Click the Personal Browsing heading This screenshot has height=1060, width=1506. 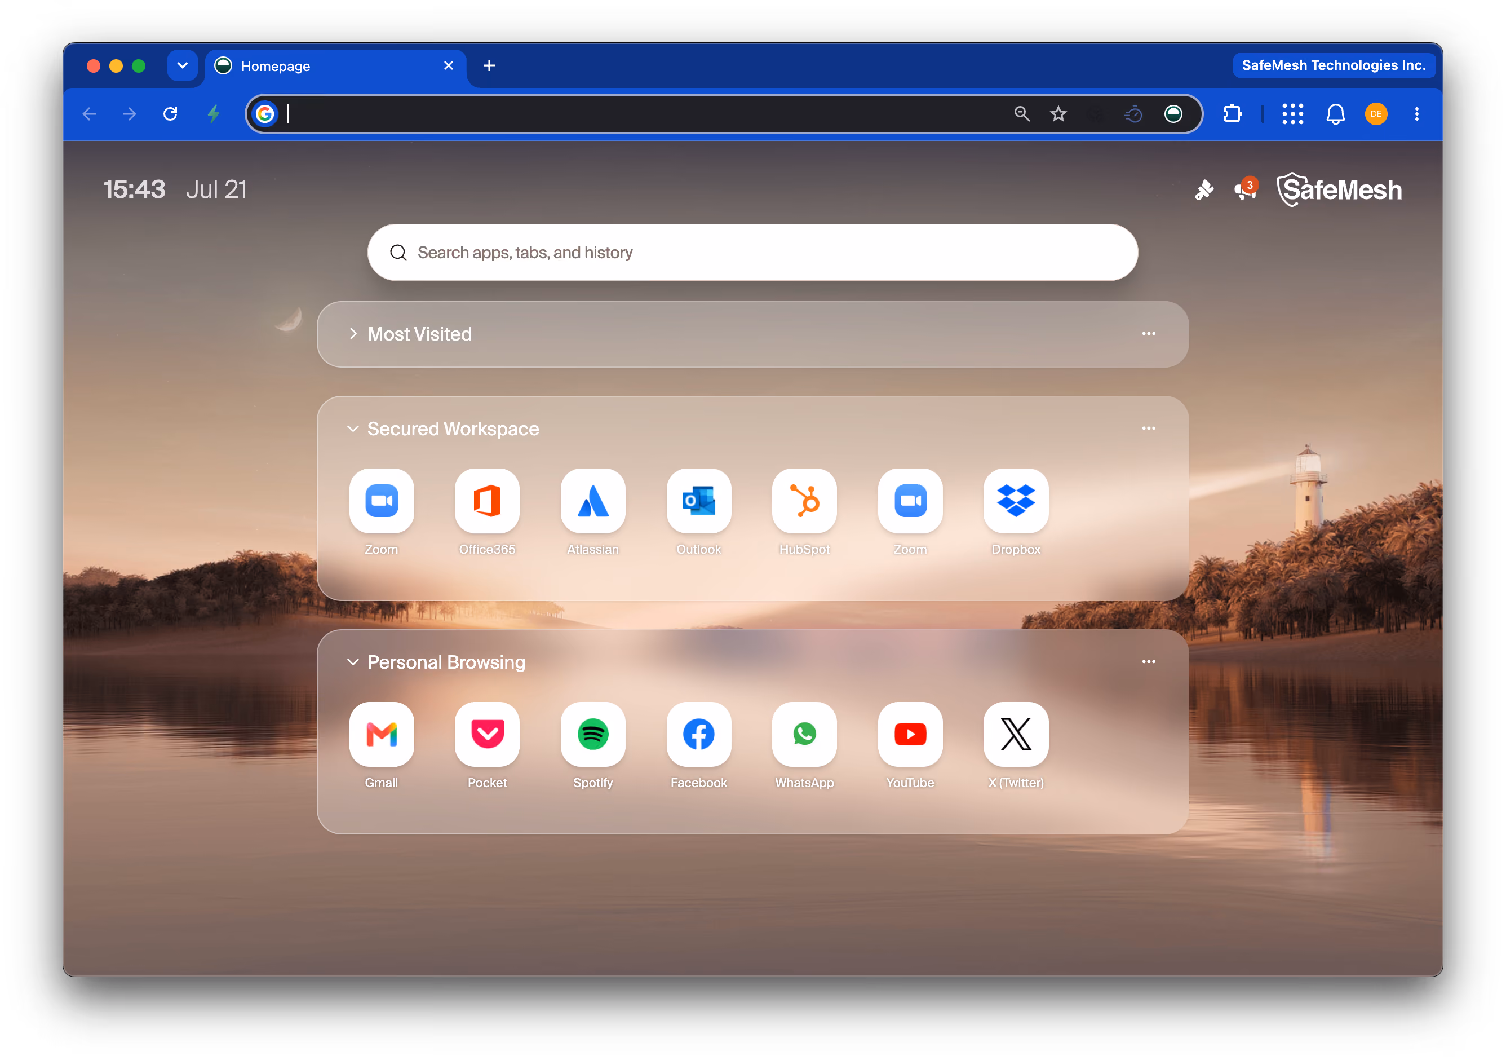[446, 662]
